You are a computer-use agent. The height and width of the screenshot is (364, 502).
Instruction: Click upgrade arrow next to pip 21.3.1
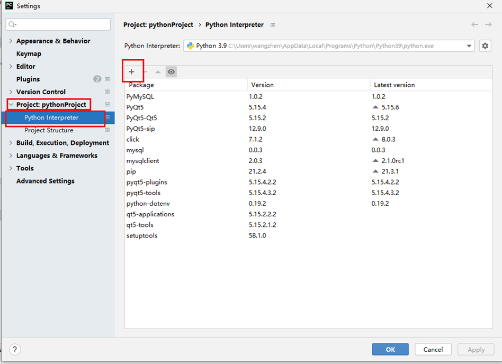click(x=375, y=171)
